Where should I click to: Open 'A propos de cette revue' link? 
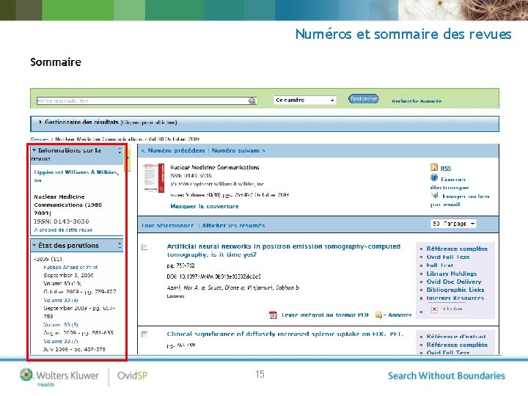(x=63, y=230)
